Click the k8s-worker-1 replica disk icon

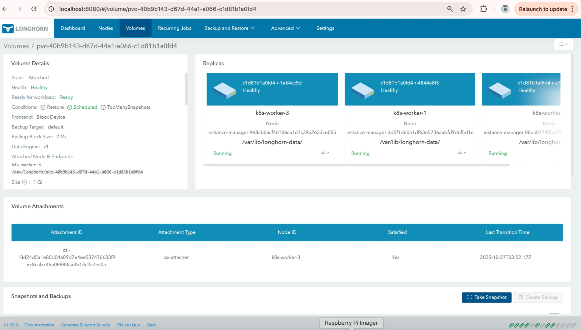coord(362,90)
